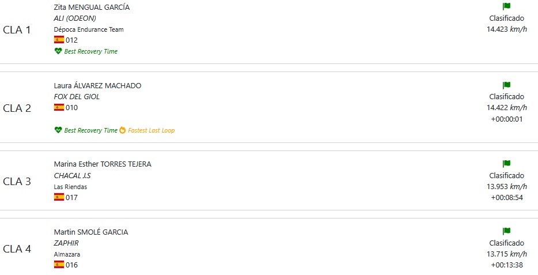Click heart icon in Laura's Best Recovery Time
The height and width of the screenshot is (275, 538).
point(58,130)
